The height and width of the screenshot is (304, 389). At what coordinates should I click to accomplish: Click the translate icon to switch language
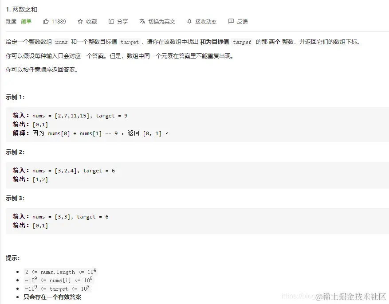pyautogui.click(x=142, y=21)
